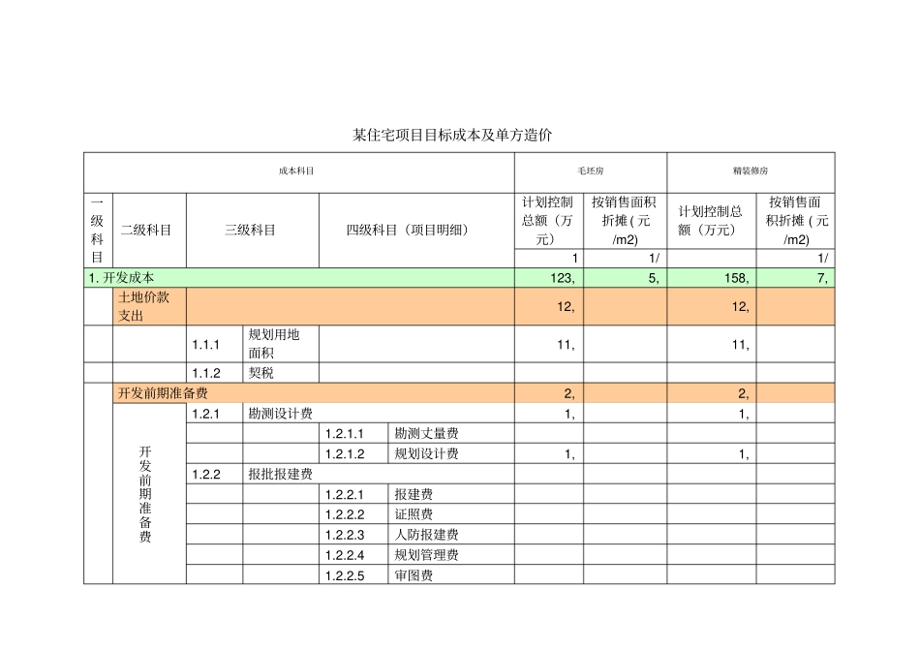Select the 毛坯房 header cell
Screen dimensions: 920x651
coord(591,172)
